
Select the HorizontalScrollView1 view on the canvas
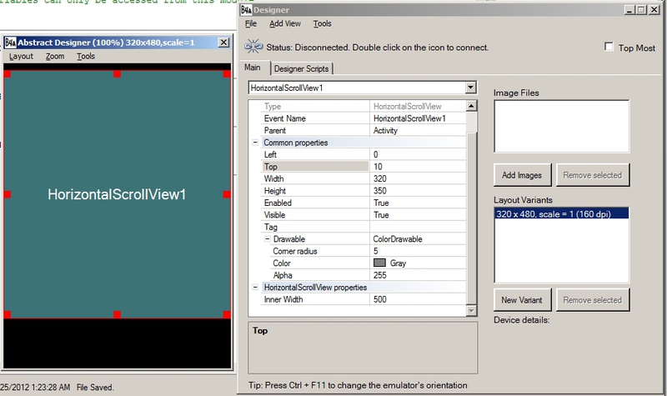(116, 194)
